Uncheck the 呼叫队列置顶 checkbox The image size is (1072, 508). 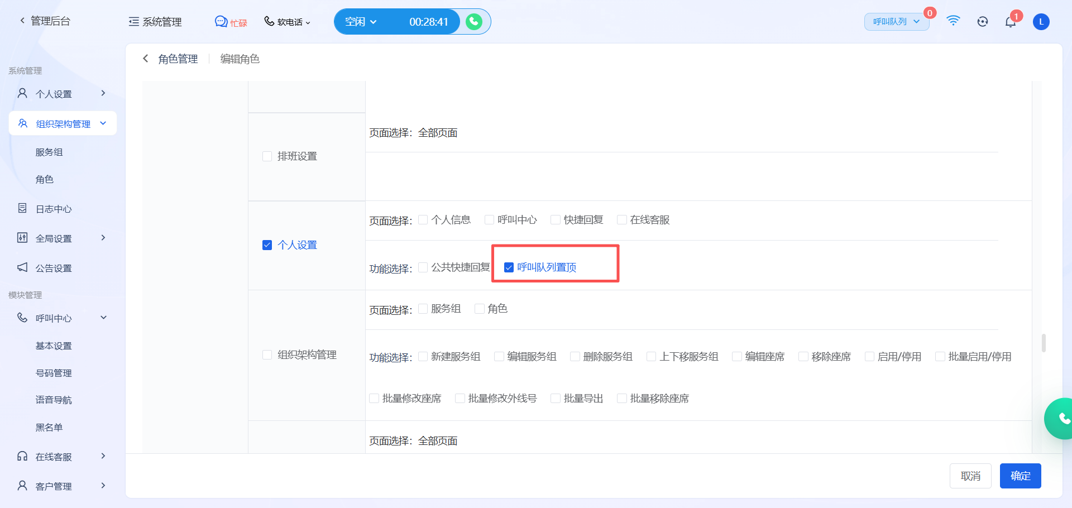(509, 267)
